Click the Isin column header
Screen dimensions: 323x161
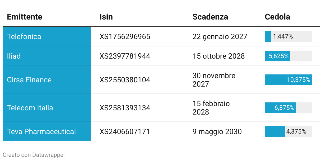106,17
